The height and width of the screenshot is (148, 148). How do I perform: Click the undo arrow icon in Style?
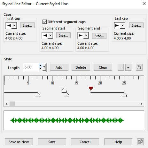click(x=139, y=67)
